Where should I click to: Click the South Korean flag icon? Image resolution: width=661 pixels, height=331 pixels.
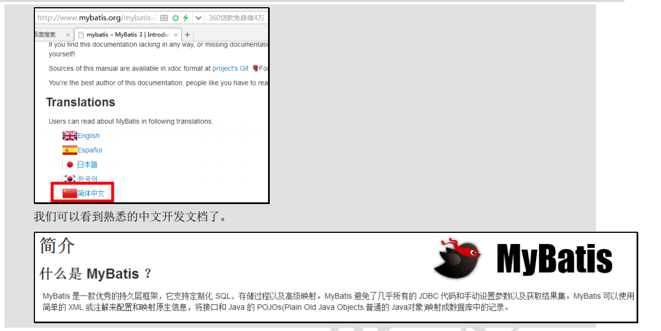pos(69,179)
